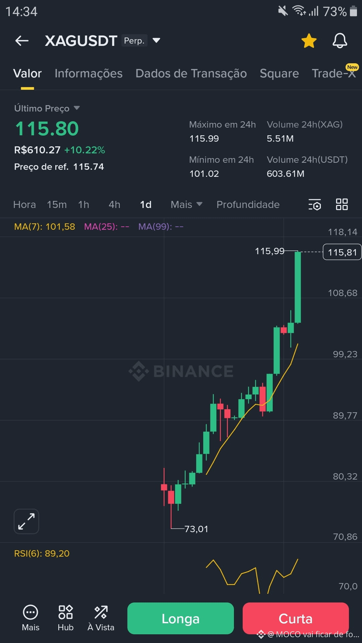The image size is (362, 643).
Task: Open chart indicator settings icon
Action: coord(314,204)
